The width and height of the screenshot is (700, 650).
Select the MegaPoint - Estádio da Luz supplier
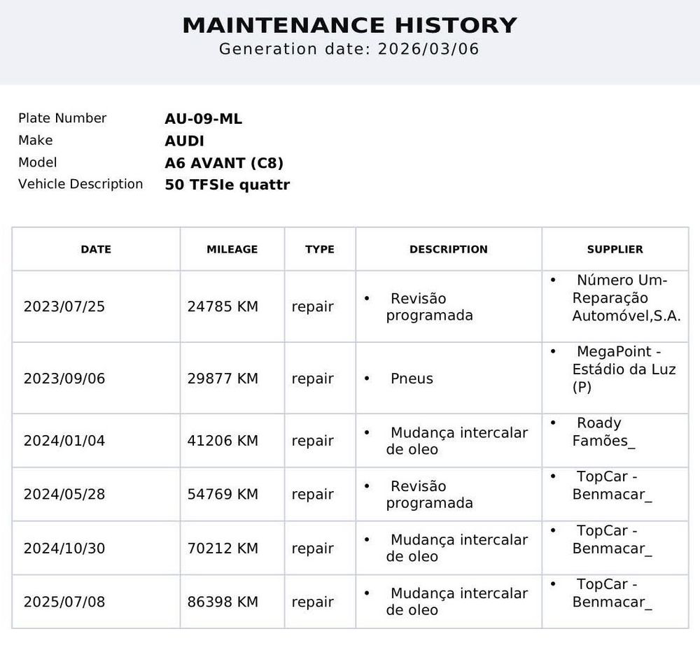coord(623,369)
